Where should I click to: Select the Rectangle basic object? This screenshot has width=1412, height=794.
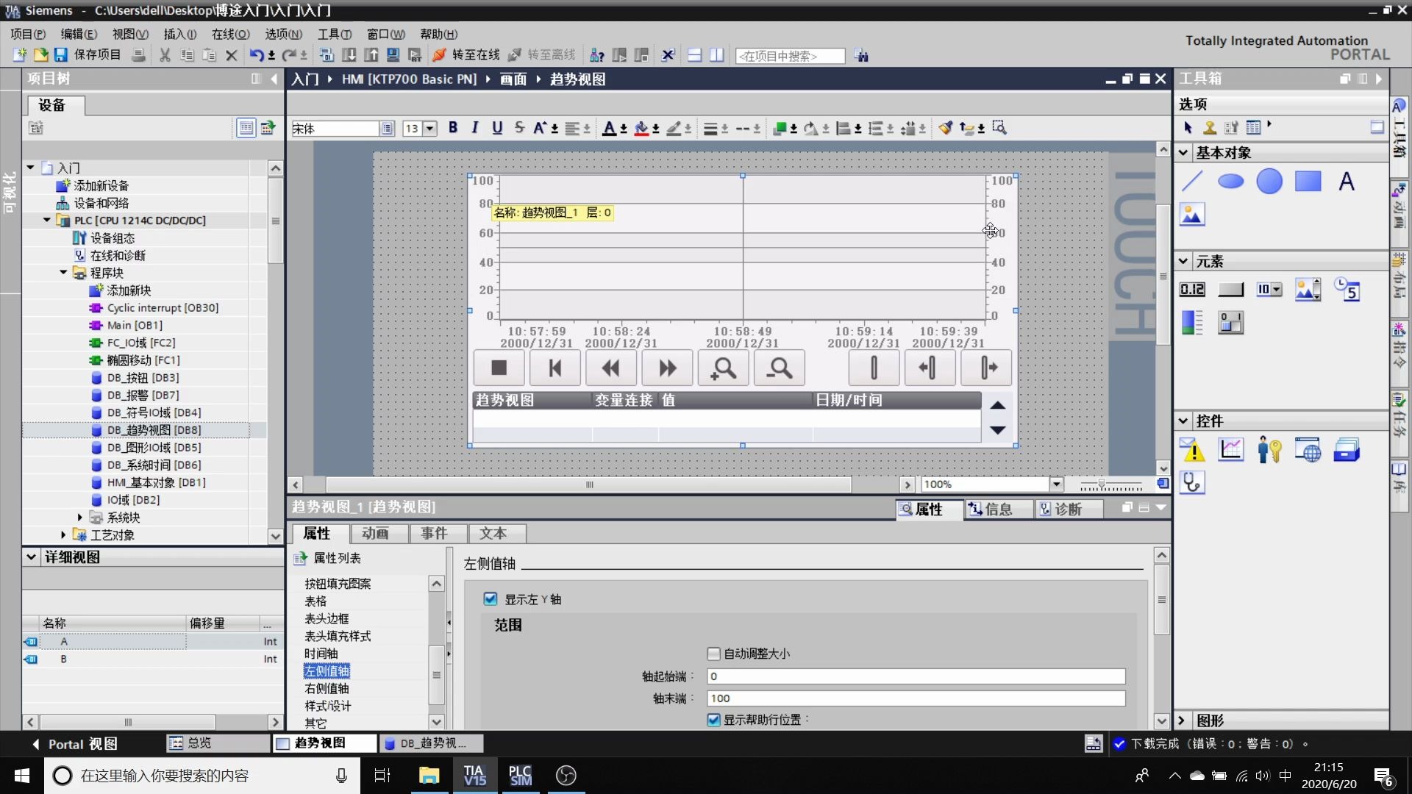coord(1308,181)
